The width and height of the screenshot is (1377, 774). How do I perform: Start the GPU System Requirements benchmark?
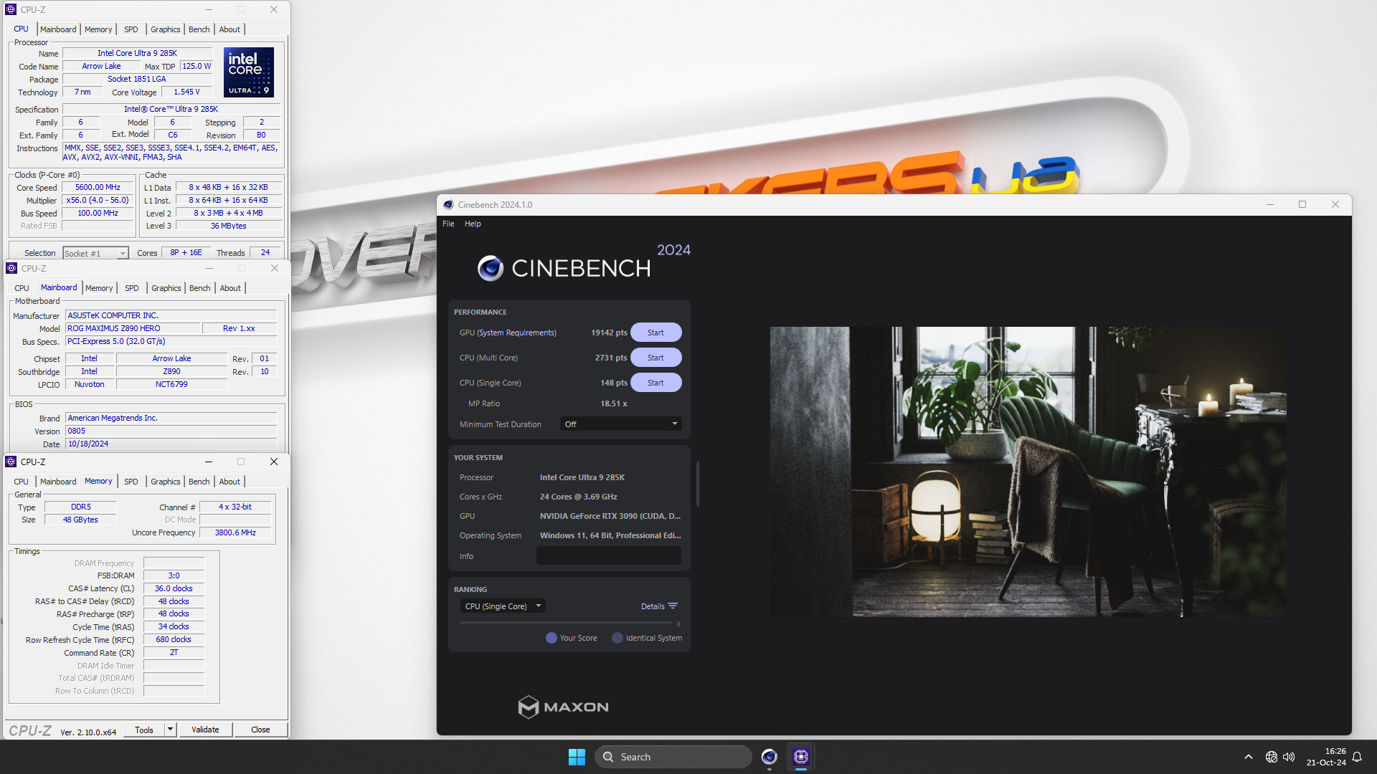tap(656, 332)
